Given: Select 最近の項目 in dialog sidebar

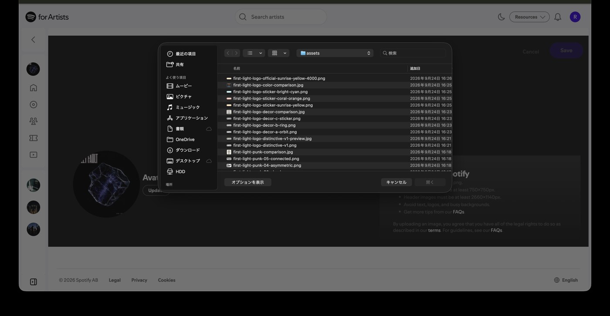Looking at the screenshot, I should (x=189, y=54).
